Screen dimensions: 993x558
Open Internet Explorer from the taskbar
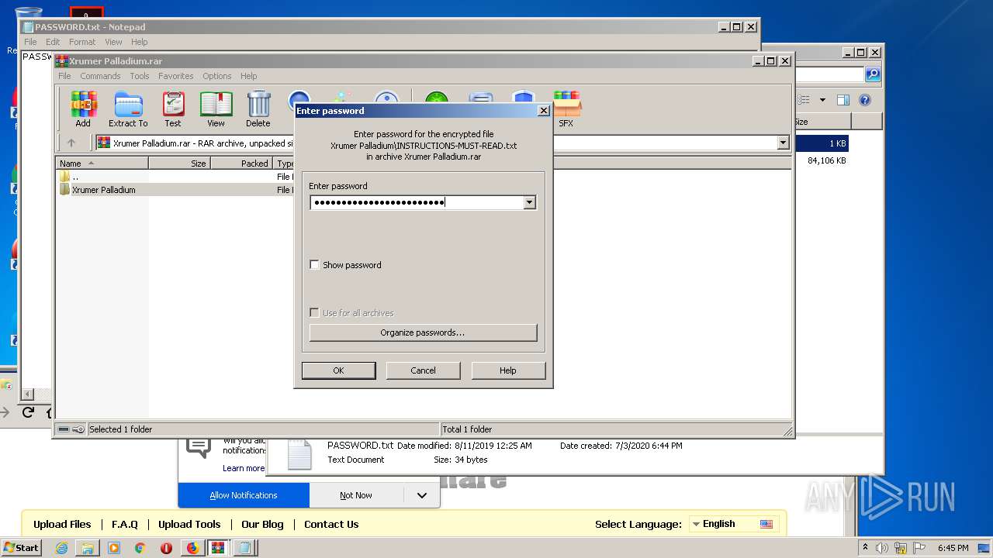tap(62, 548)
